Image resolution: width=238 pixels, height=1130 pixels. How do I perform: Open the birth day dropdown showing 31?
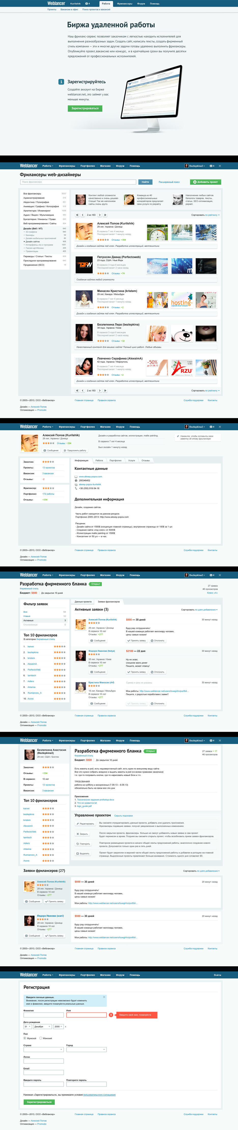tap(27, 1027)
